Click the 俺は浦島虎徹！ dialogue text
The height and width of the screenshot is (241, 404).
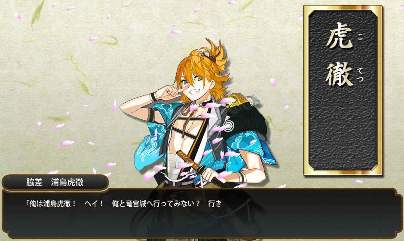click(x=51, y=204)
